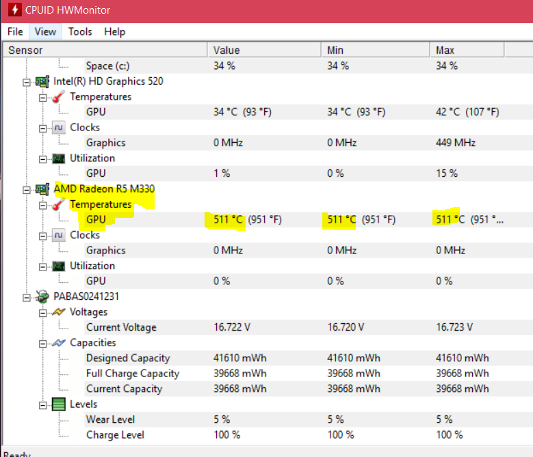Click the Voltages lightning icon
Image resolution: width=533 pixels, height=457 pixels.
(58, 311)
